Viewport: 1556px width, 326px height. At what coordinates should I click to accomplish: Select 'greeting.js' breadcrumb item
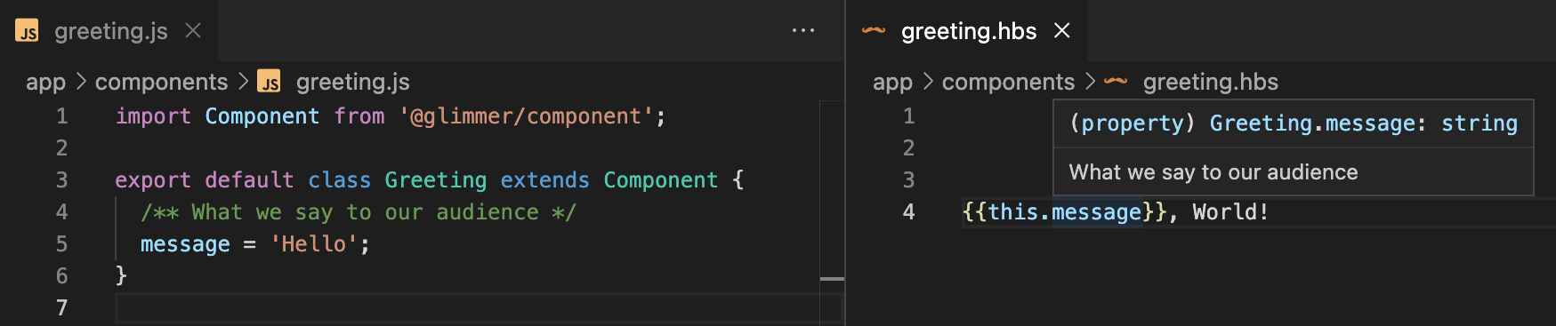pos(353,82)
